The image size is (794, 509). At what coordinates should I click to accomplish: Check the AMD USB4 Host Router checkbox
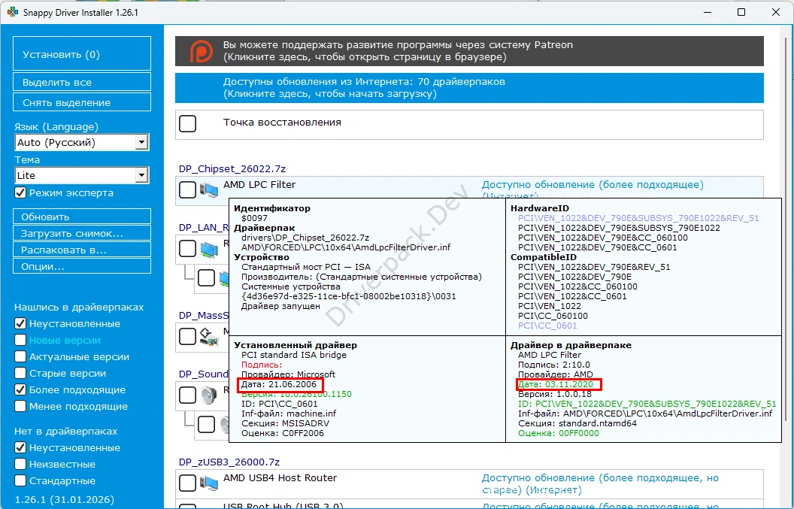(x=187, y=483)
